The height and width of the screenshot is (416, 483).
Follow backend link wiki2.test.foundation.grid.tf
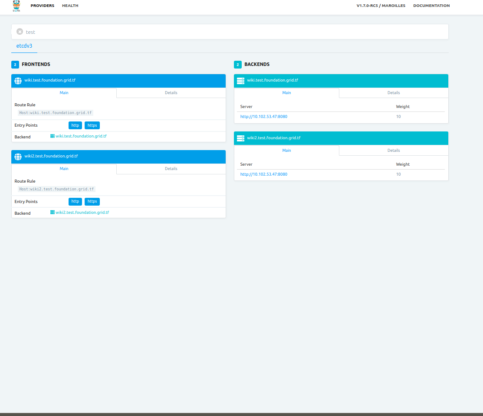click(82, 213)
